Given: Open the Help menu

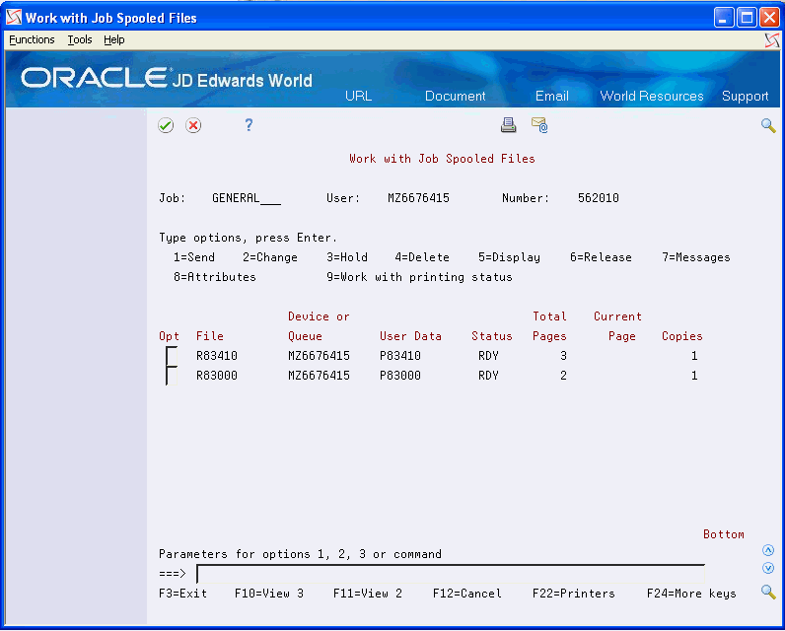Looking at the screenshot, I should (114, 39).
